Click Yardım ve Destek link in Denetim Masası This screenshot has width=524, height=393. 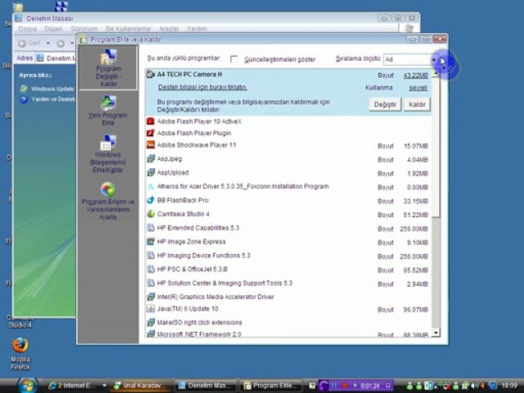click(x=53, y=99)
